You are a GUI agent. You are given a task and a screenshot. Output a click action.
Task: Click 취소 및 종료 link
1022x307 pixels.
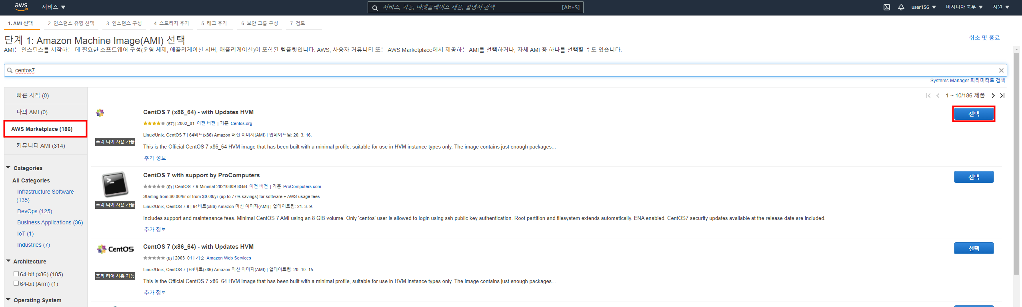(x=984, y=38)
